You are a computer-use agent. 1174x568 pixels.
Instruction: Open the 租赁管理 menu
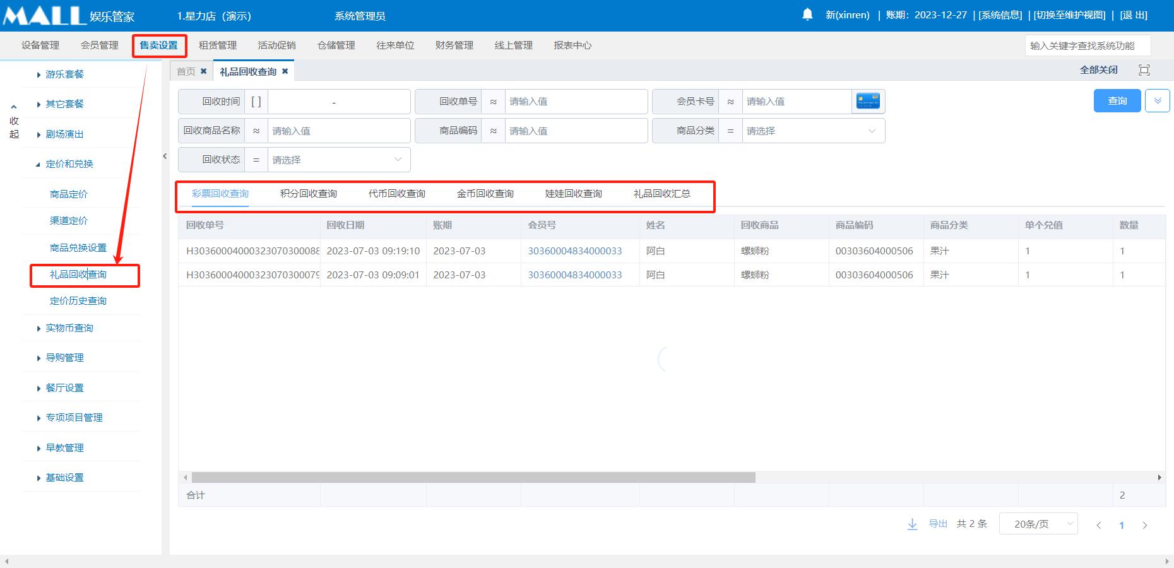point(218,45)
